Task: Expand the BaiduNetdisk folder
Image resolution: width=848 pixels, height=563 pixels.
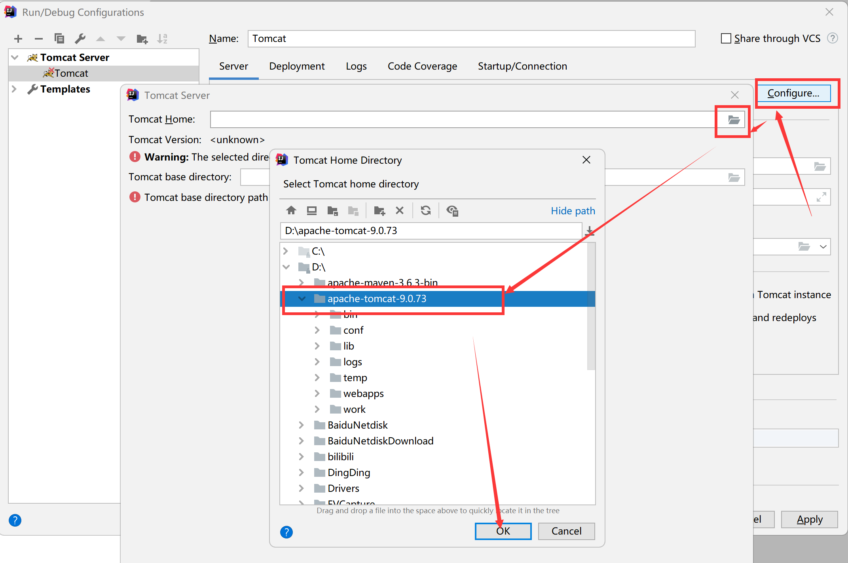Action: click(301, 425)
